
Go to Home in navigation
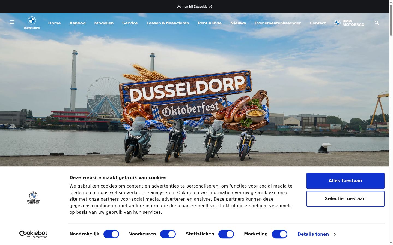pyautogui.click(x=54, y=23)
